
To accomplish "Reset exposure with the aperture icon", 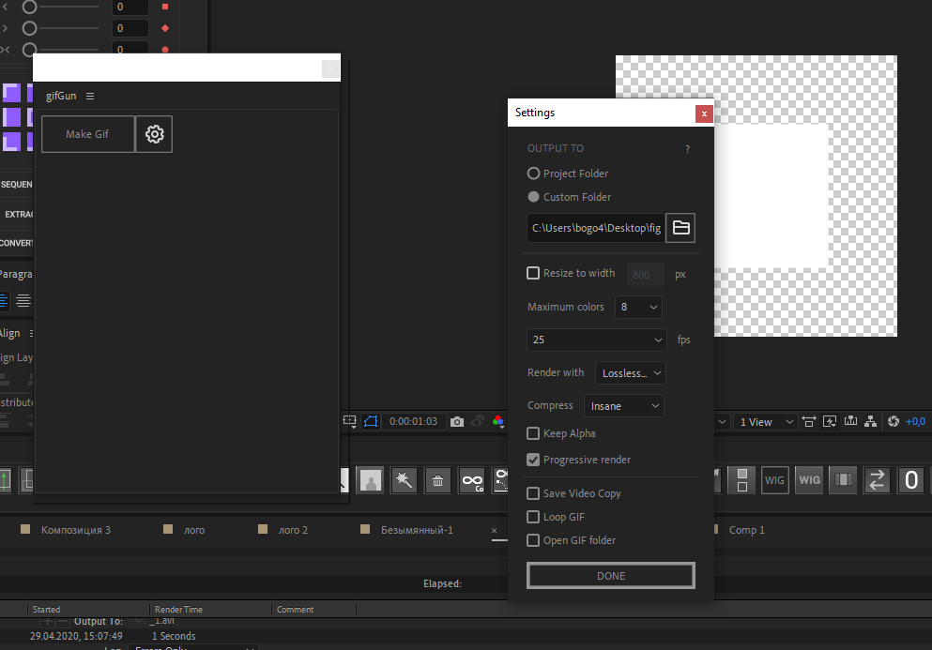I will point(893,421).
